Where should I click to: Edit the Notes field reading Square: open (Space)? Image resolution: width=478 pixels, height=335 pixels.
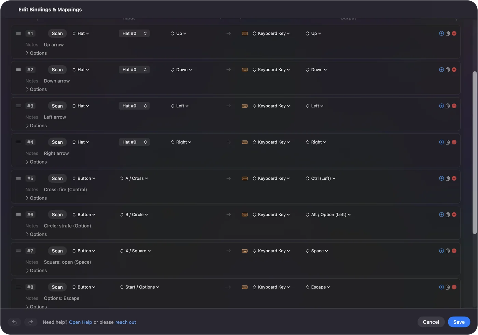tap(68, 262)
